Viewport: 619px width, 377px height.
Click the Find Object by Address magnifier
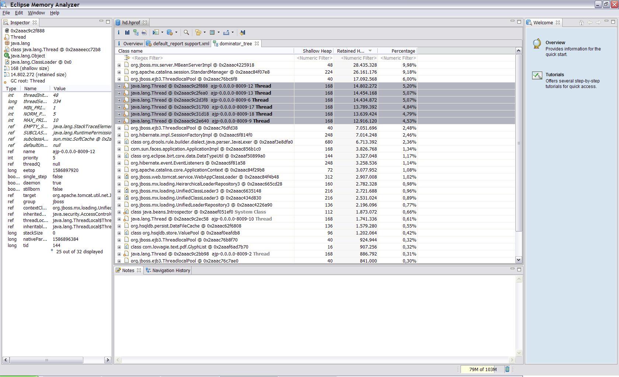(x=186, y=32)
